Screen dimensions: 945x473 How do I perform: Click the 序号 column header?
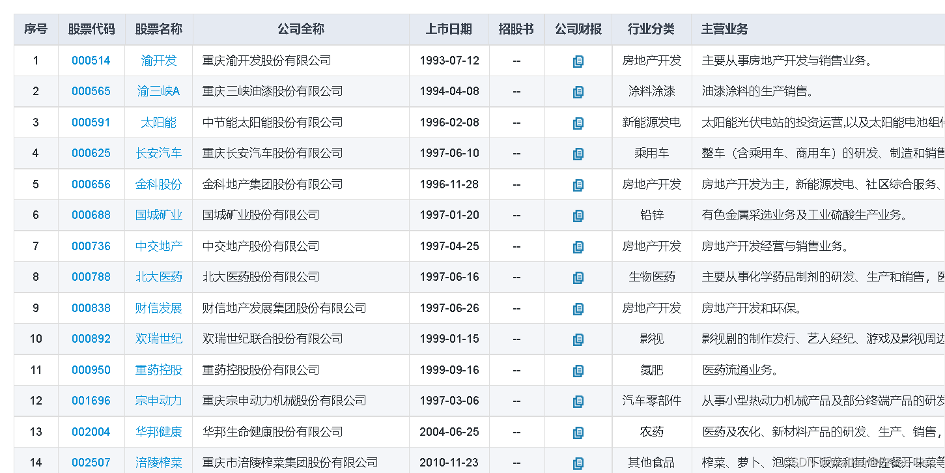[x=36, y=29]
